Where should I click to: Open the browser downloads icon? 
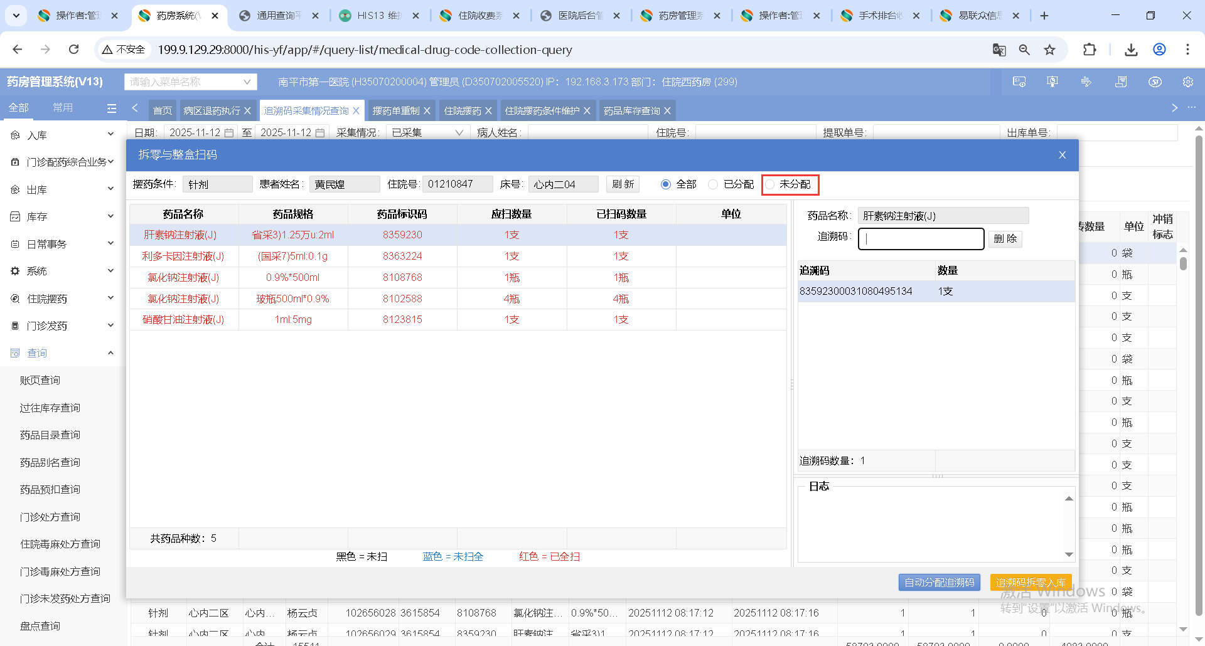click(x=1131, y=50)
